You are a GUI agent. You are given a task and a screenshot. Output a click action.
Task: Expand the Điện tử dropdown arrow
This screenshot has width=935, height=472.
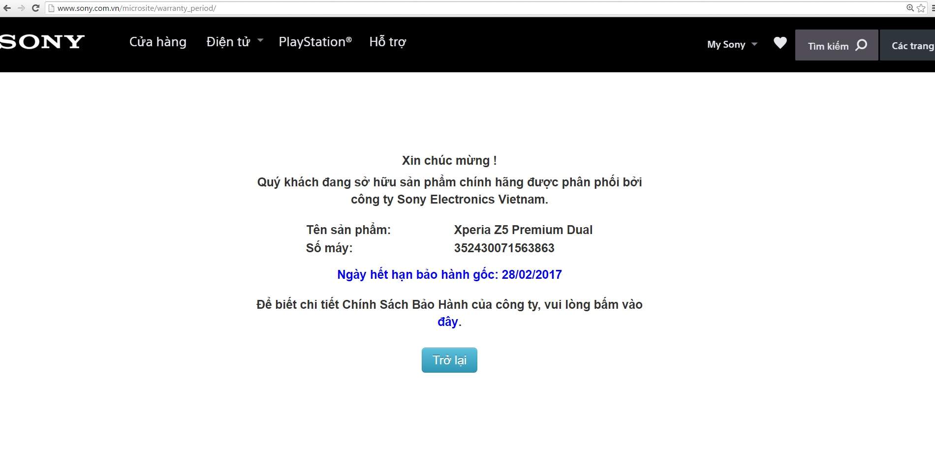(260, 41)
